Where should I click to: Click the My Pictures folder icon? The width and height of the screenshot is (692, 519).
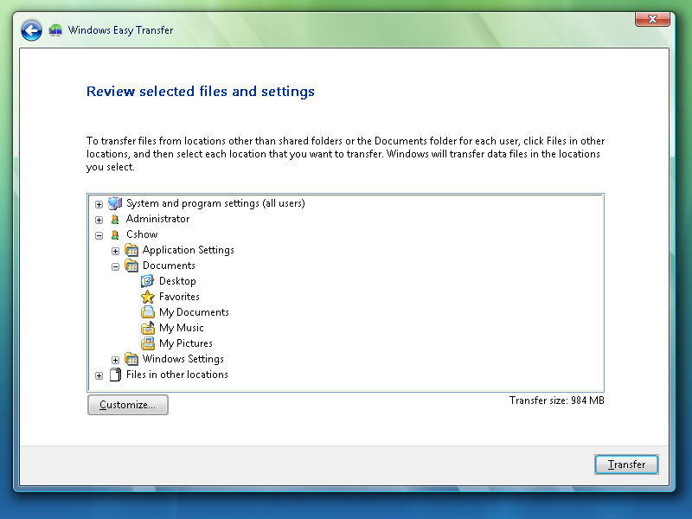tap(147, 343)
